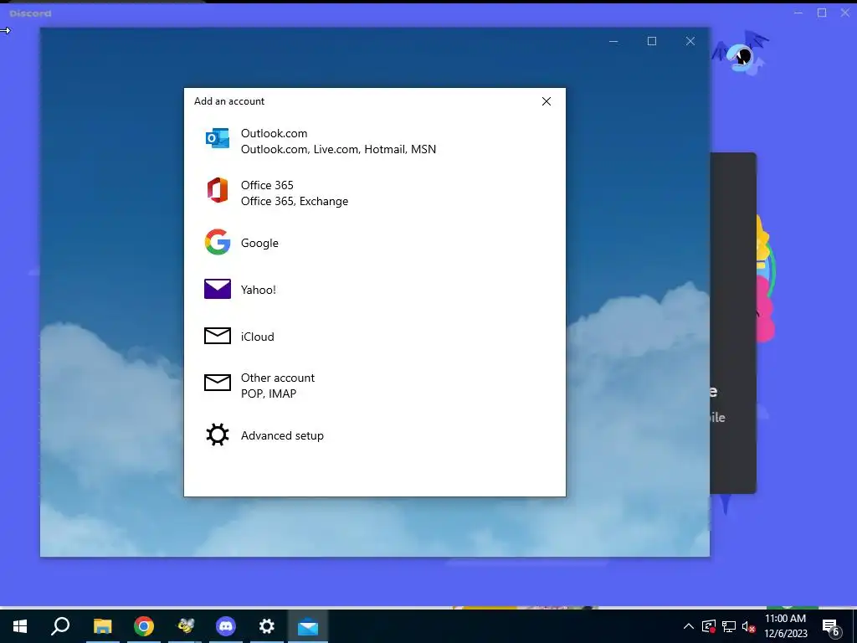Choose the 'iCloud' label text

coord(258,337)
